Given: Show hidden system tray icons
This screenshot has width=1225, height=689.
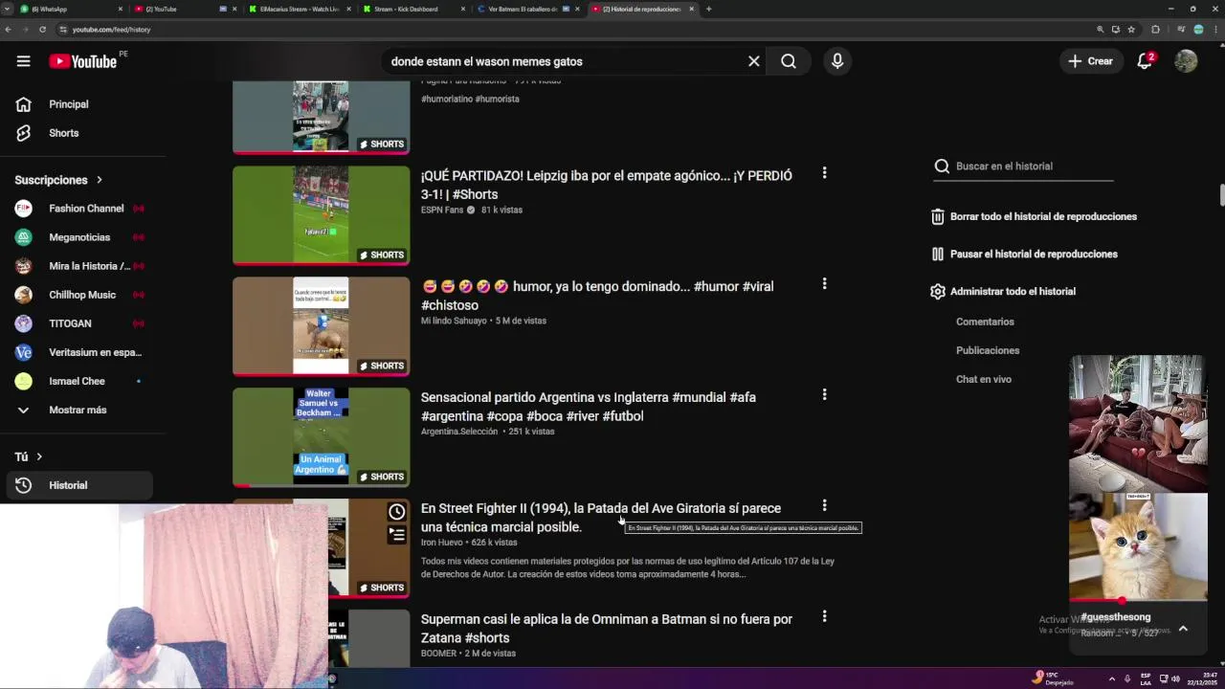Looking at the screenshot, I should pyautogui.click(x=1111, y=678).
